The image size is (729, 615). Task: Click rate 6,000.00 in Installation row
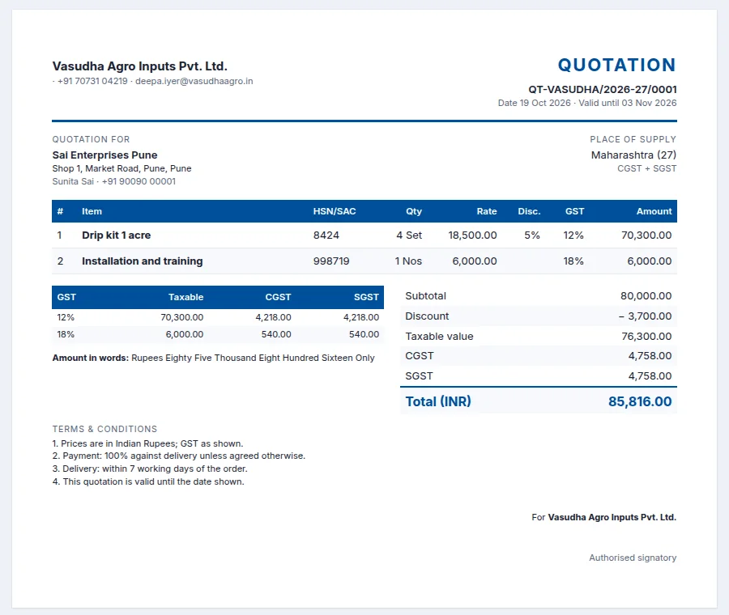[x=475, y=261]
